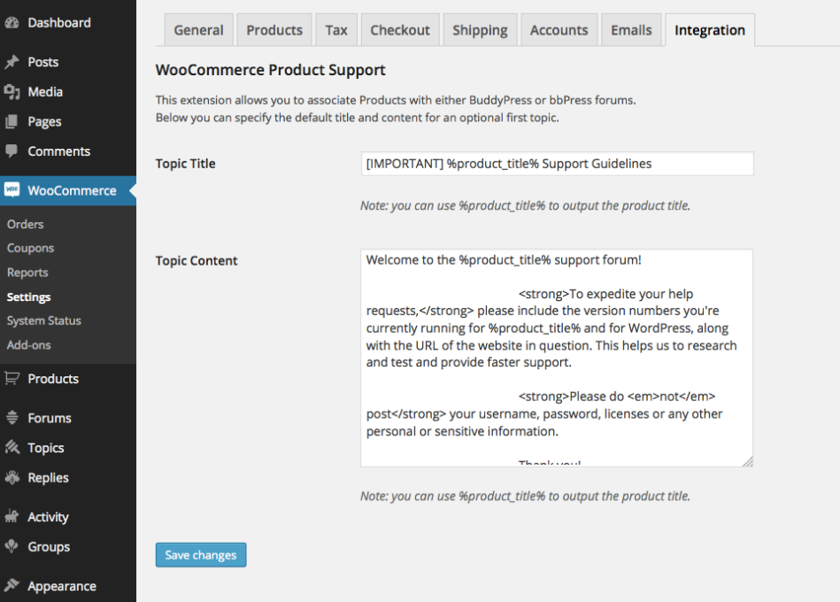The width and height of the screenshot is (840, 602).
Task: Switch to the General settings tab
Action: pyautogui.click(x=198, y=30)
